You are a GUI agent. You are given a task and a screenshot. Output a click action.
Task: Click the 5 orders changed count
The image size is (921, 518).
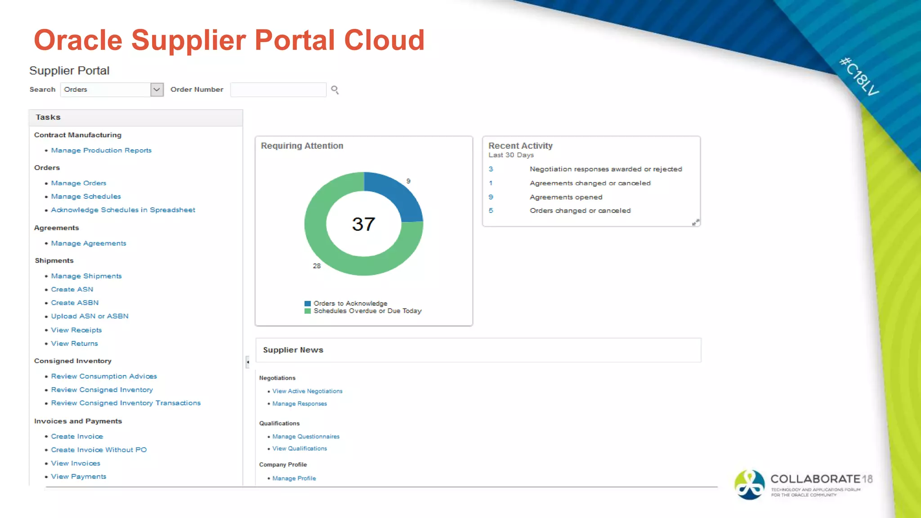pos(491,210)
